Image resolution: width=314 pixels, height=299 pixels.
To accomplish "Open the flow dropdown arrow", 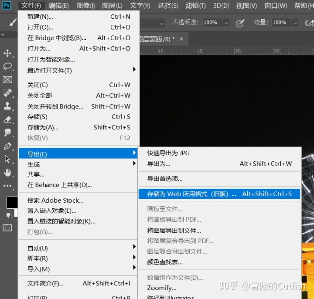I will (295, 23).
